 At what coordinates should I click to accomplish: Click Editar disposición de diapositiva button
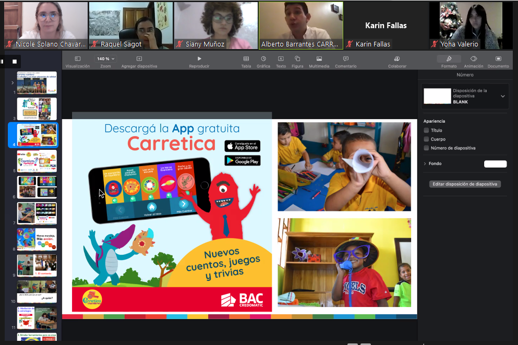(465, 184)
